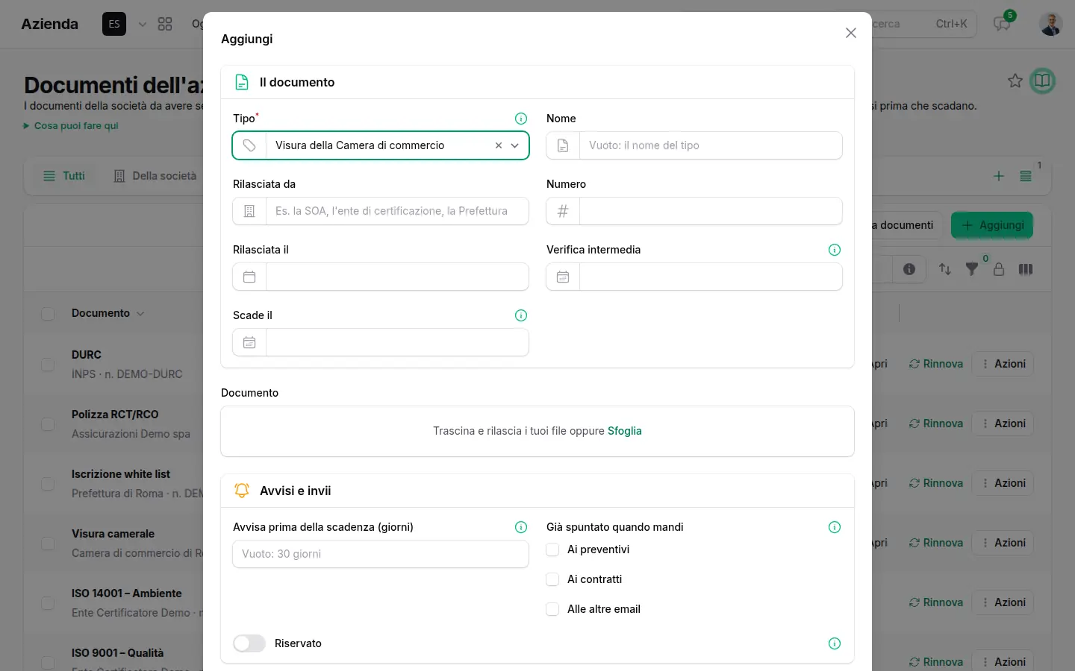Open the Tipo dropdown arrow
Image resolution: width=1075 pixels, height=671 pixels.
coord(515,145)
